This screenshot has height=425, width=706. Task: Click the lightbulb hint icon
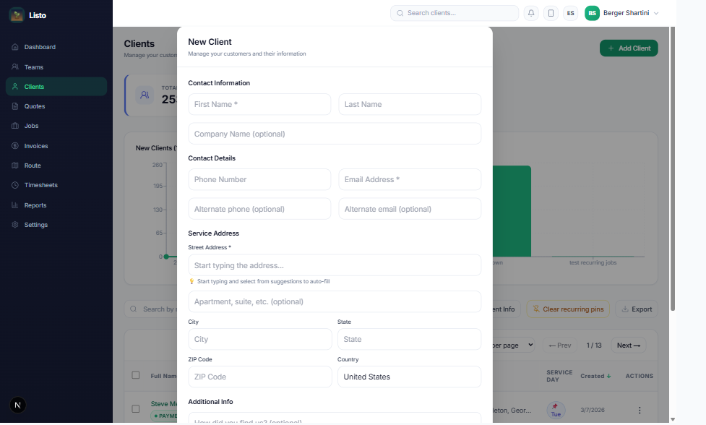click(191, 281)
